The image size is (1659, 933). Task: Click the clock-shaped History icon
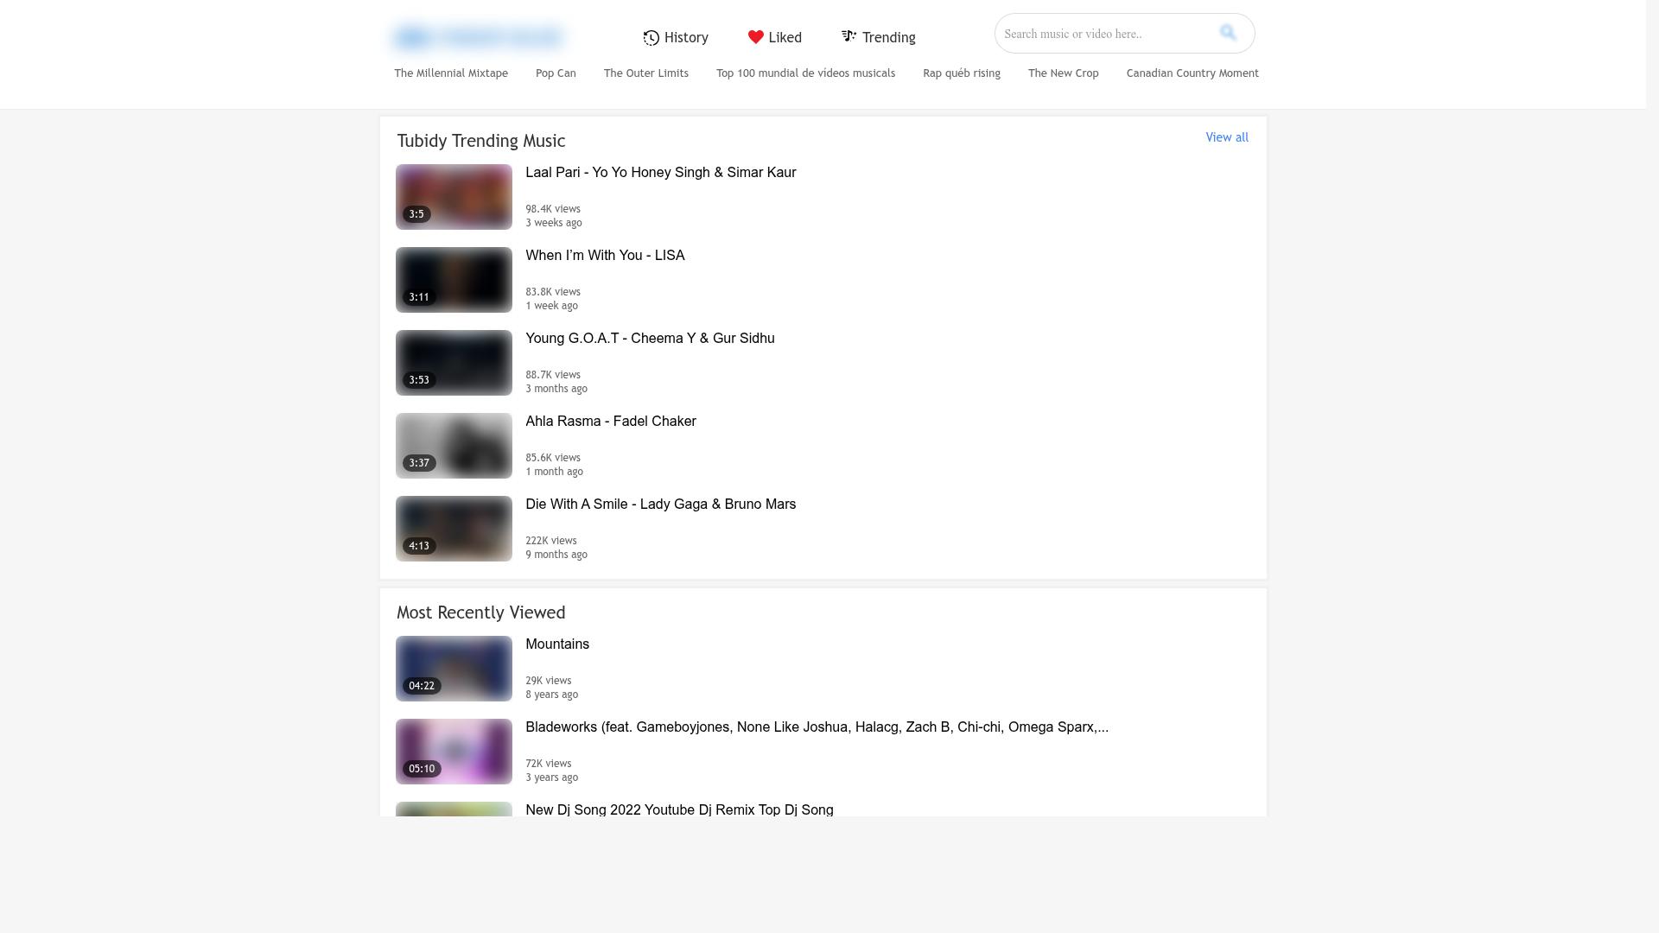[652, 38]
